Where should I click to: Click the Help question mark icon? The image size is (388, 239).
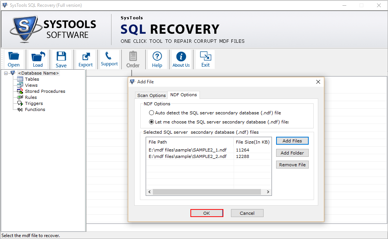click(x=157, y=56)
